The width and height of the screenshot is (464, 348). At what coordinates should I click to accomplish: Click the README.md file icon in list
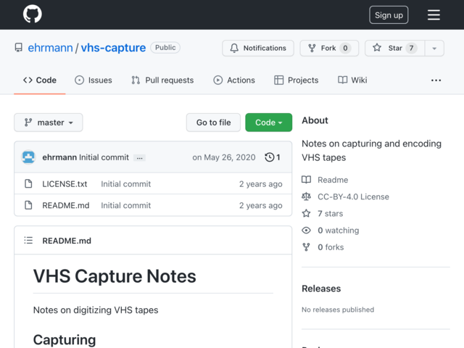[28, 205]
